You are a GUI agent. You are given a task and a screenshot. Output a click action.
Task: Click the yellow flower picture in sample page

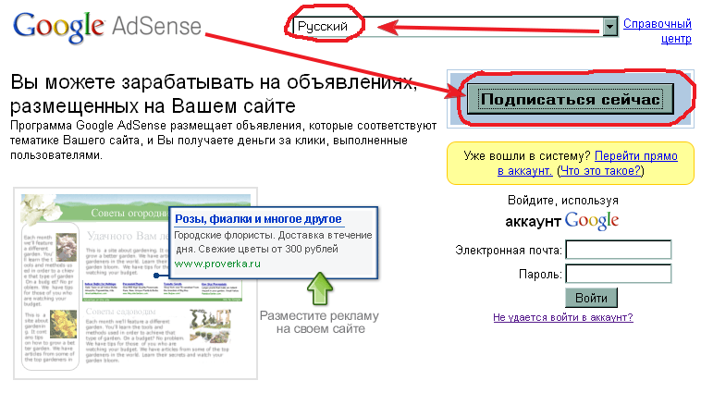tap(63, 324)
